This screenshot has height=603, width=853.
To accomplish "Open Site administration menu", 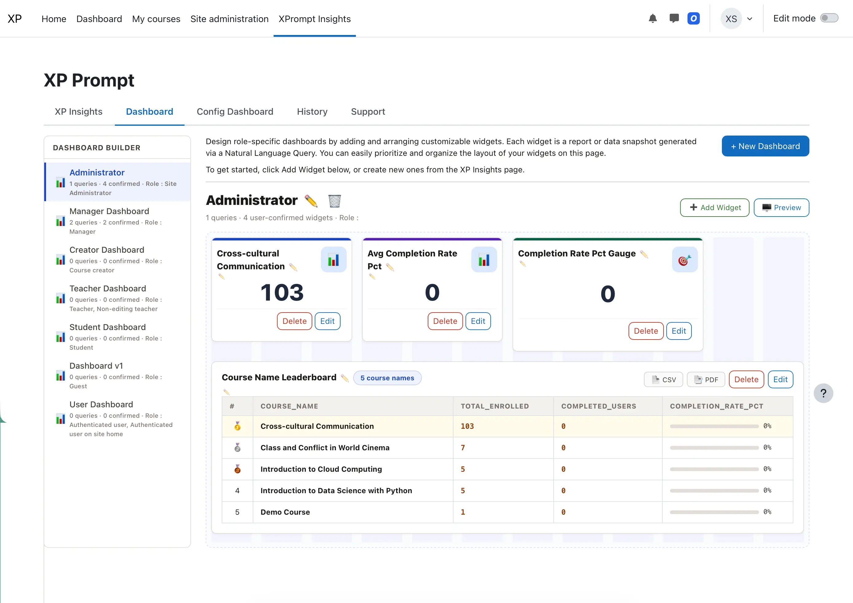I will (x=229, y=19).
